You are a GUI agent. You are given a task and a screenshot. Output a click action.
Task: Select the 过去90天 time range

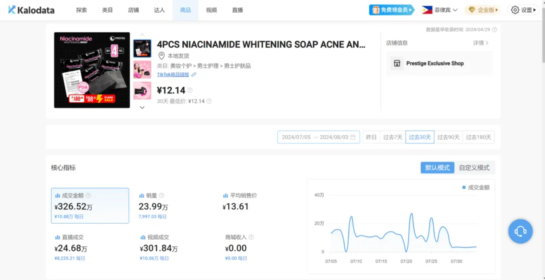pos(448,137)
